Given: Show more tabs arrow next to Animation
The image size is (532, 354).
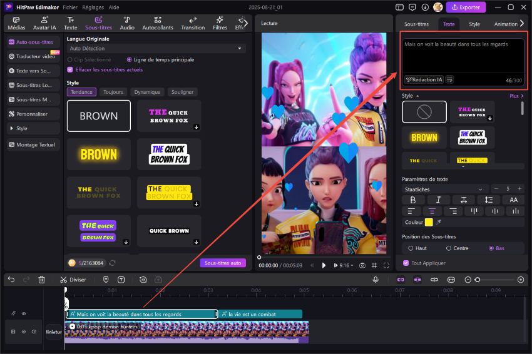Looking at the screenshot, I should (x=522, y=23).
